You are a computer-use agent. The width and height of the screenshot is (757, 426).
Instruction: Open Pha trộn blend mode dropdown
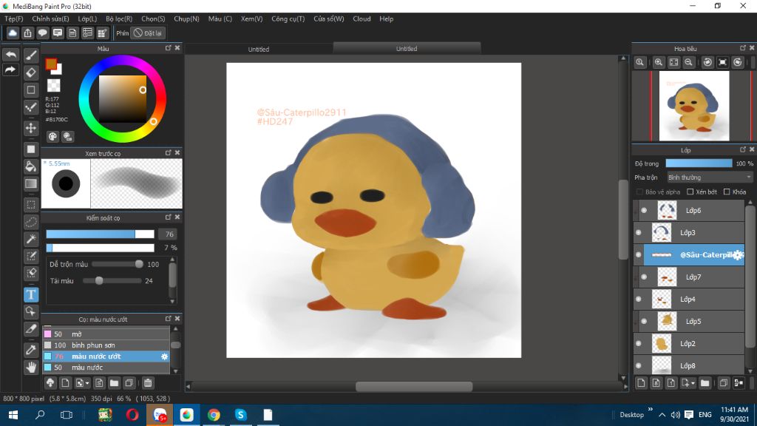710,177
